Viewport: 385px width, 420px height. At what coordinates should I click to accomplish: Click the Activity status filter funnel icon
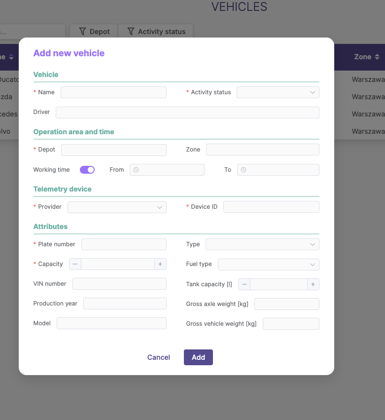tap(131, 32)
